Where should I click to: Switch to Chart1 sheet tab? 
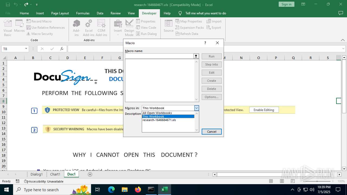click(x=55, y=174)
